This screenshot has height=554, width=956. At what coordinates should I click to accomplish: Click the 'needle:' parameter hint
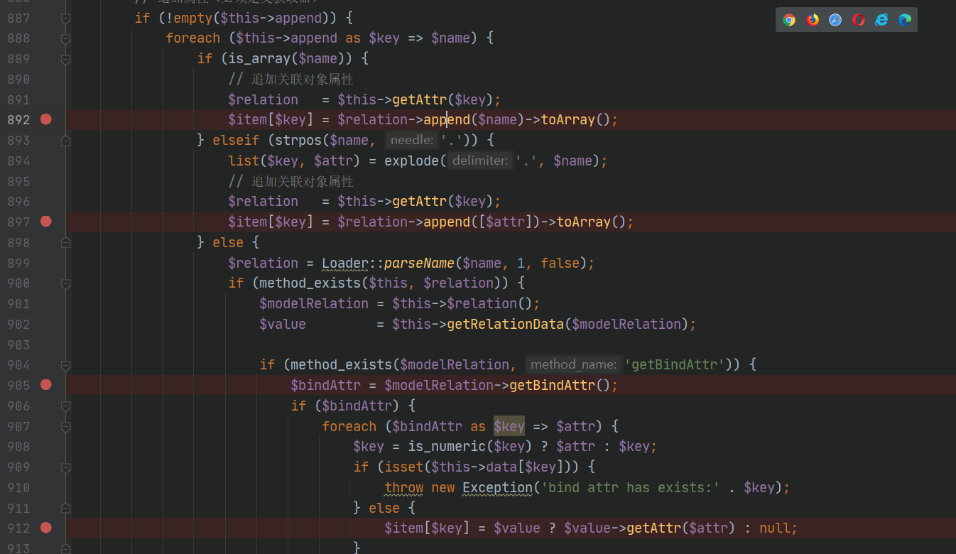coord(412,141)
